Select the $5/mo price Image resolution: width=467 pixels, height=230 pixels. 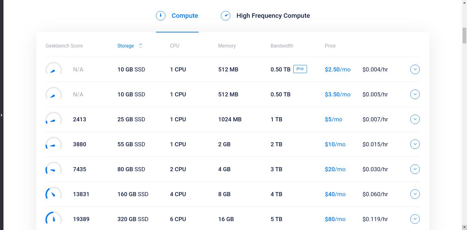coord(334,119)
